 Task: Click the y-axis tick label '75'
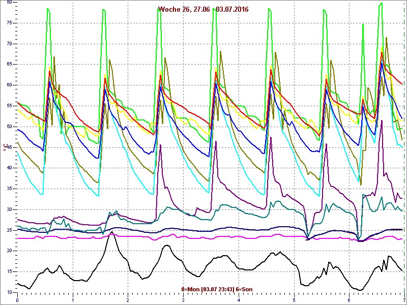(9, 23)
